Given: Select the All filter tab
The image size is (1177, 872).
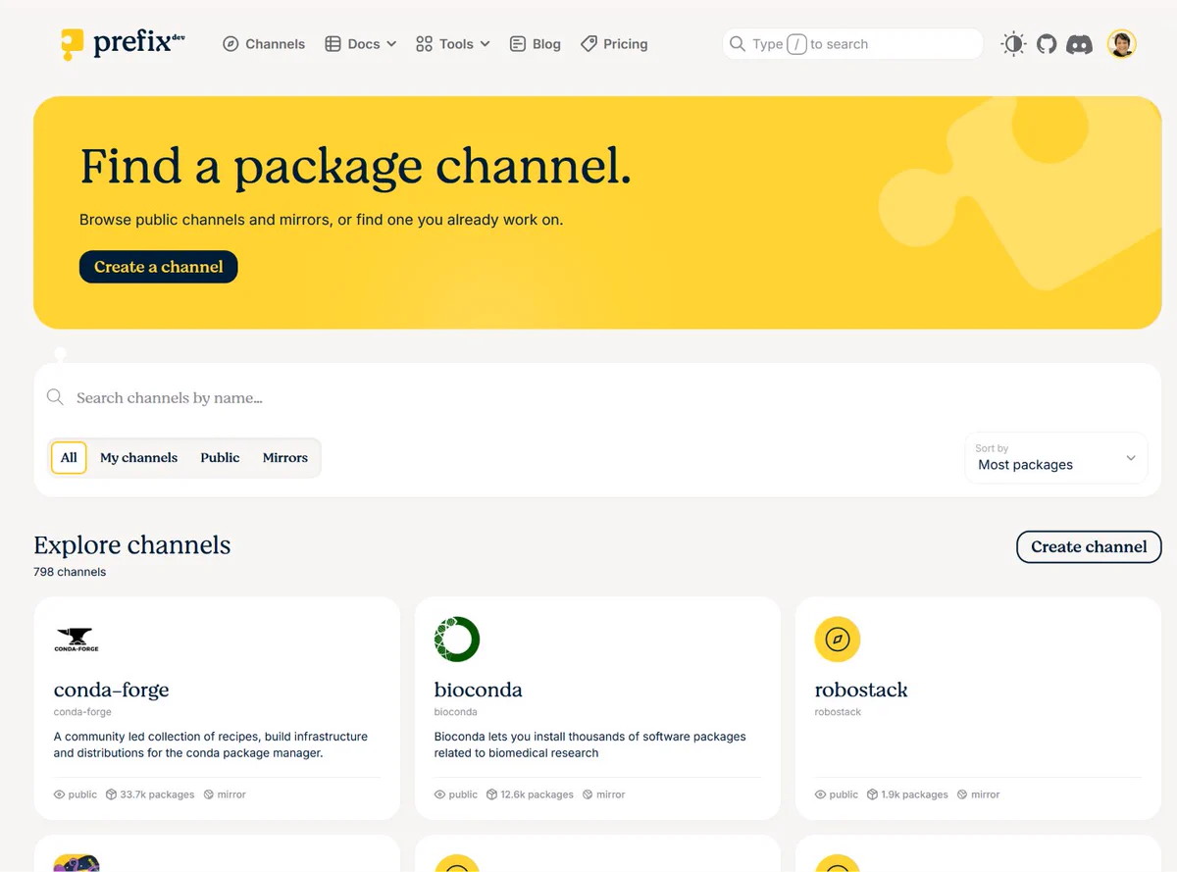Looking at the screenshot, I should (69, 458).
